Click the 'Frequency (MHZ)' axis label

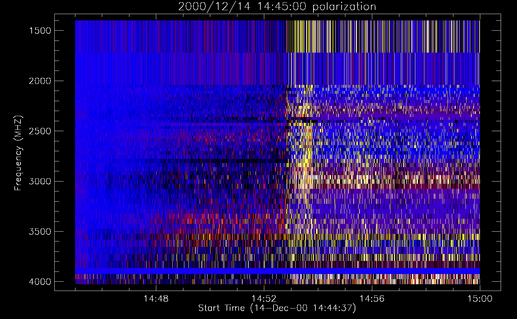[19, 153]
